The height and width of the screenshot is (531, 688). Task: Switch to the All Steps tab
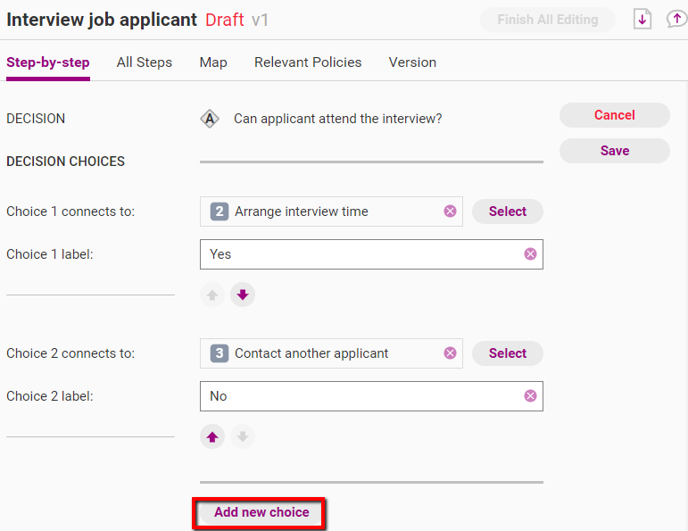[x=145, y=62]
